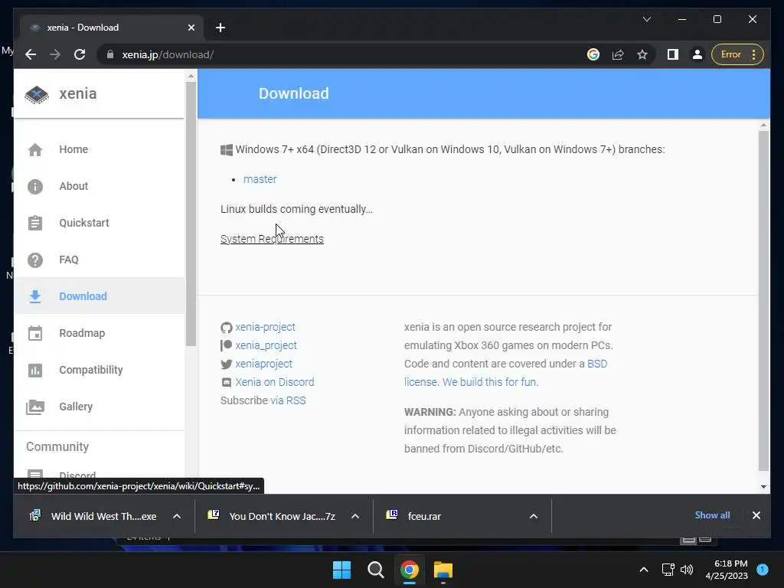Screen dimensions: 784x588
Task: Open File Explorer from taskbar
Action: (x=443, y=570)
